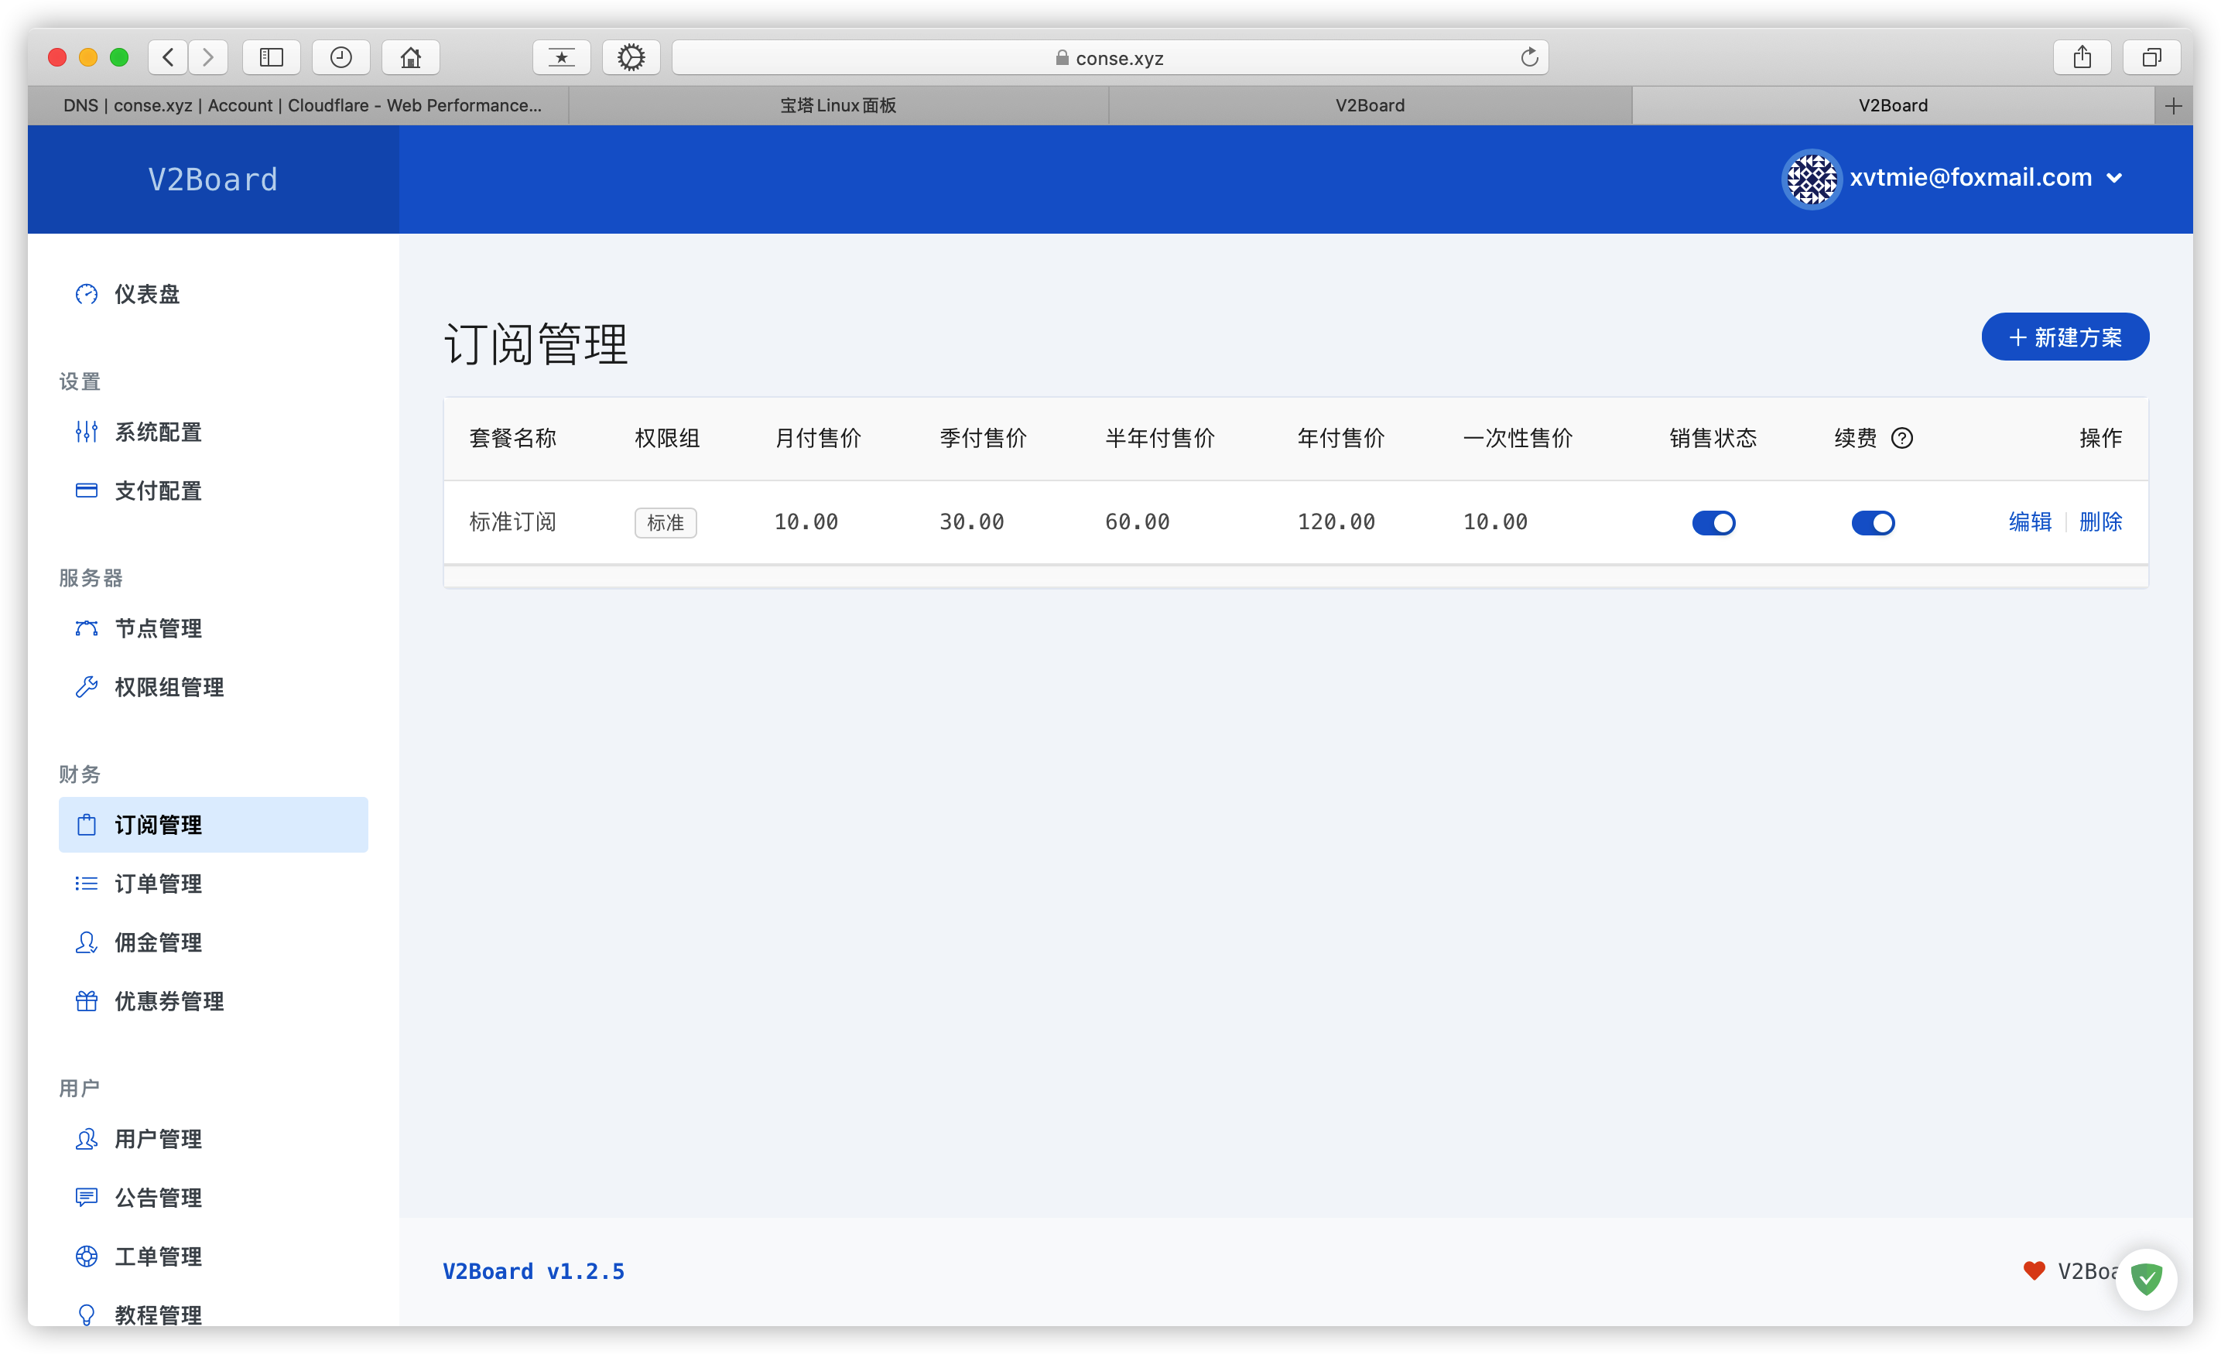Open 订阅管理 in the sidebar
Image resolution: width=2221 pixels, height=1354 pixels.
pos(214,825)
